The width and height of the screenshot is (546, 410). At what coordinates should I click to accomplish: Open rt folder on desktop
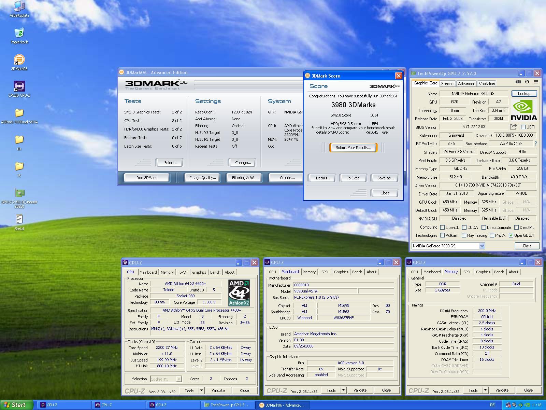19,169
